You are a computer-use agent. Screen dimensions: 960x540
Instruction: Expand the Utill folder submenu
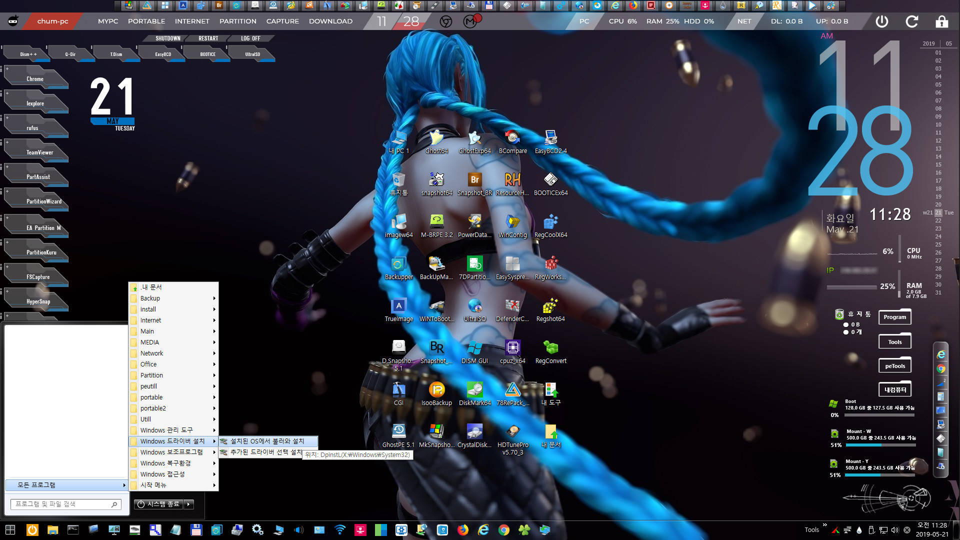pos(173,419)
